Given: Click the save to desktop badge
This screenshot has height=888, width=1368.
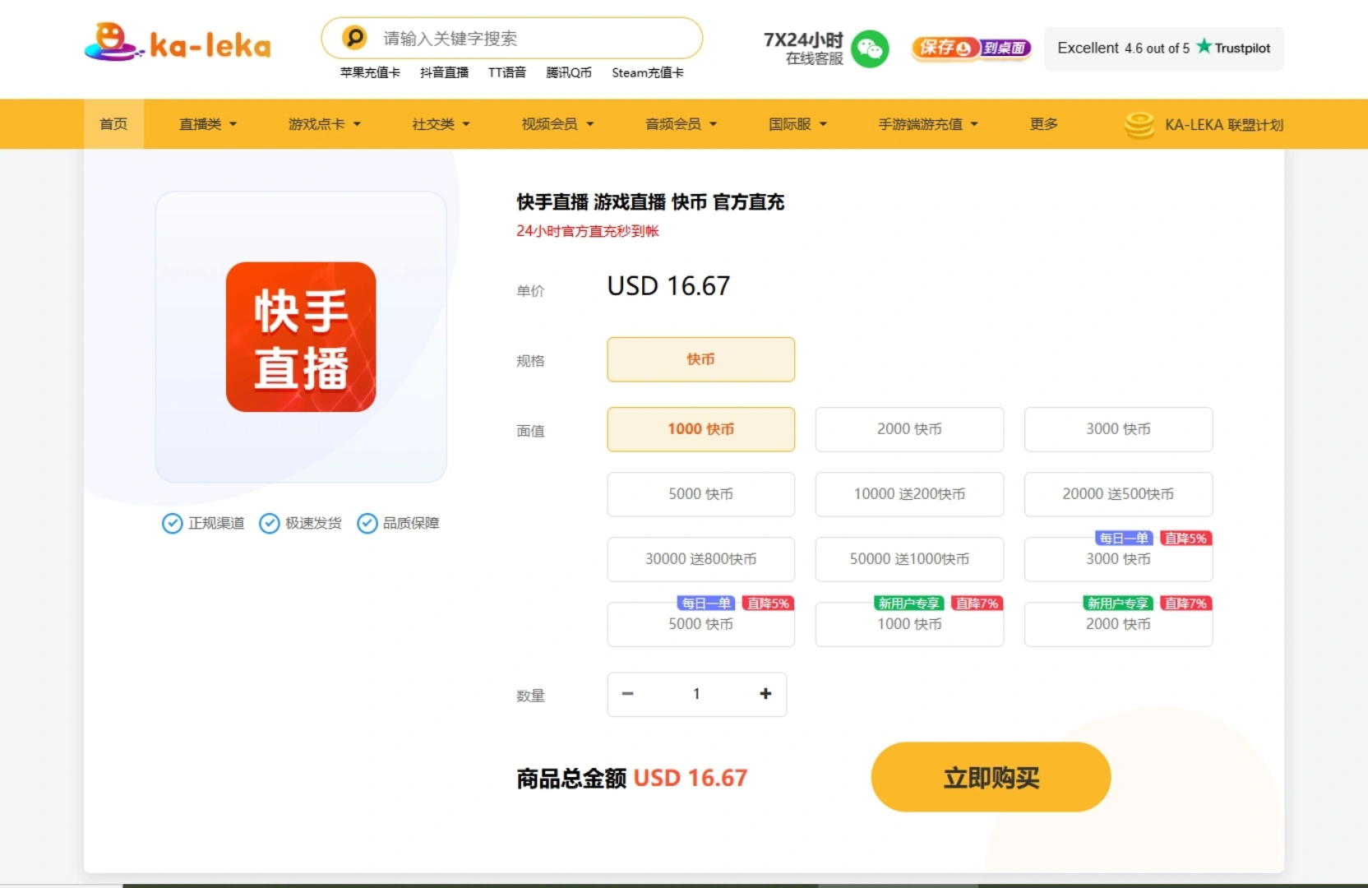Looking at the screenshot, I should point(971,48).
